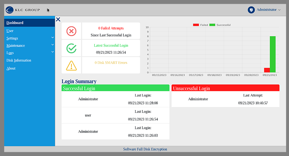Expand the Settings submenu chevron
Image resolution: width=289 pixels, height=156 pixels.
[x=53, y=38]
